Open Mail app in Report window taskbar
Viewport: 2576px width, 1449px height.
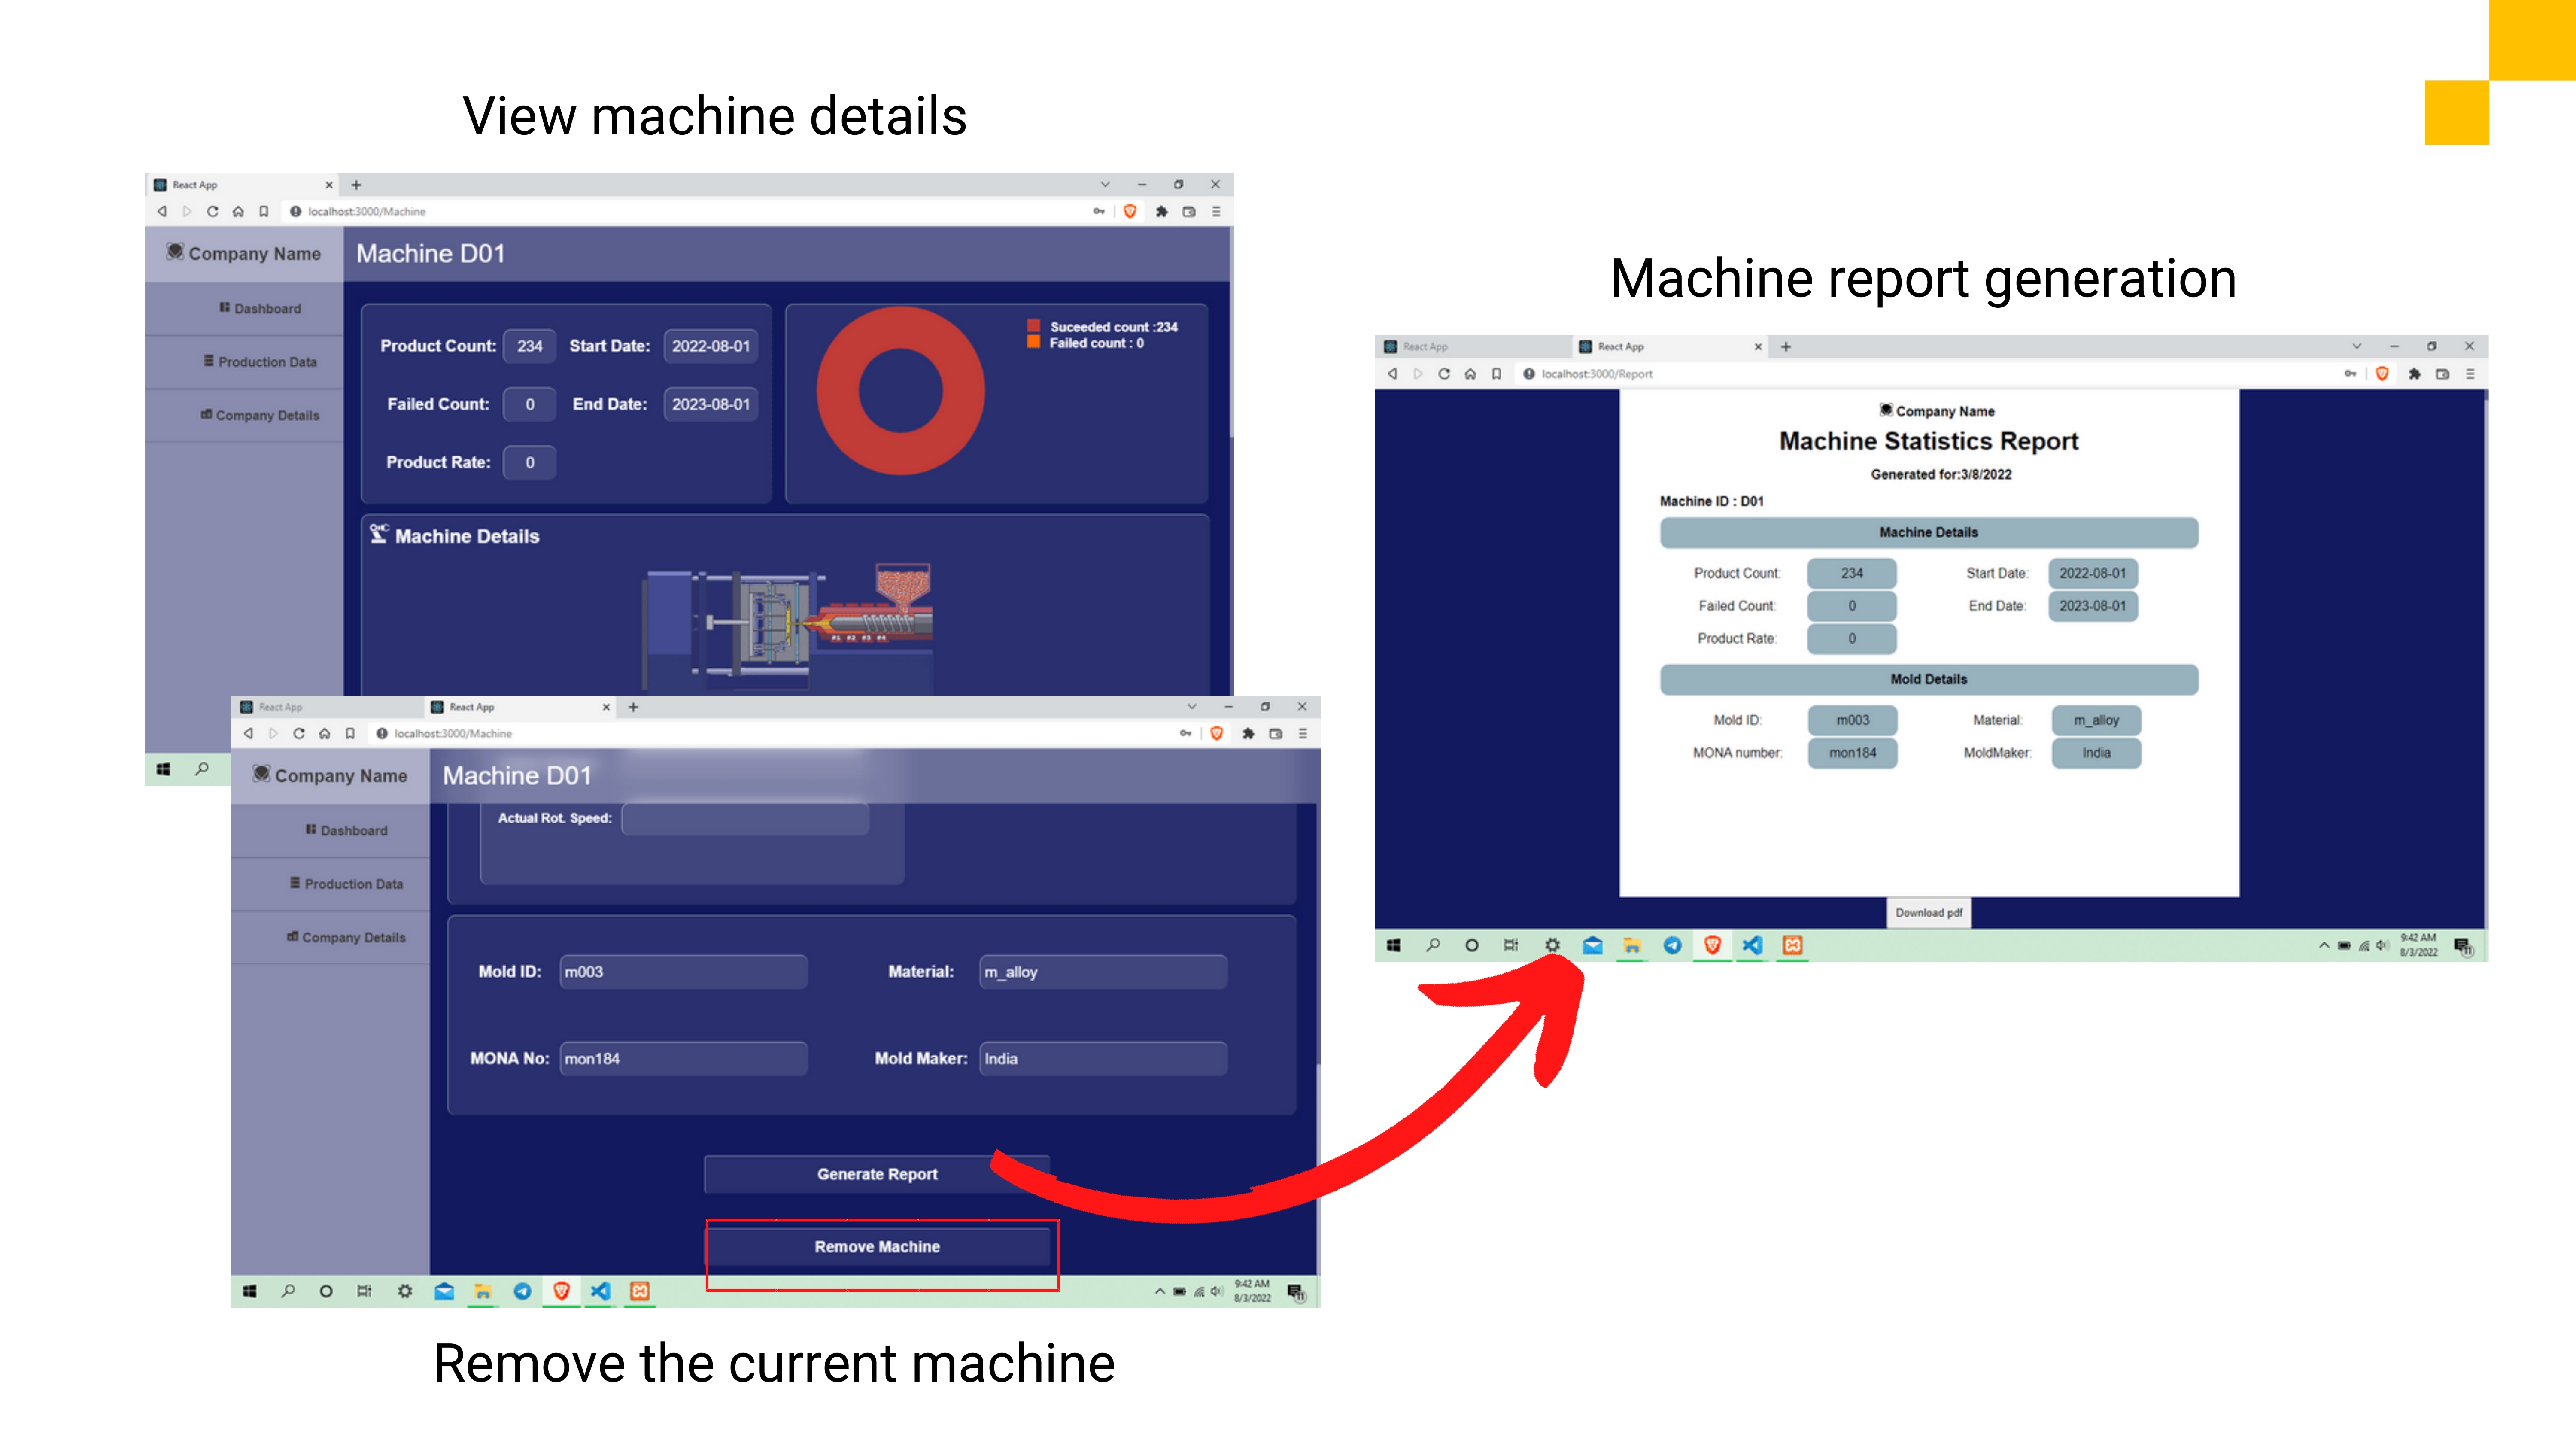[1592, 945]
